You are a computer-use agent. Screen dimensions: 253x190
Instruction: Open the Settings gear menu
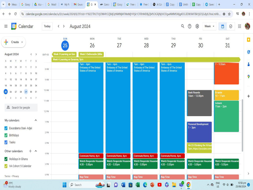(x=197, y=26)
